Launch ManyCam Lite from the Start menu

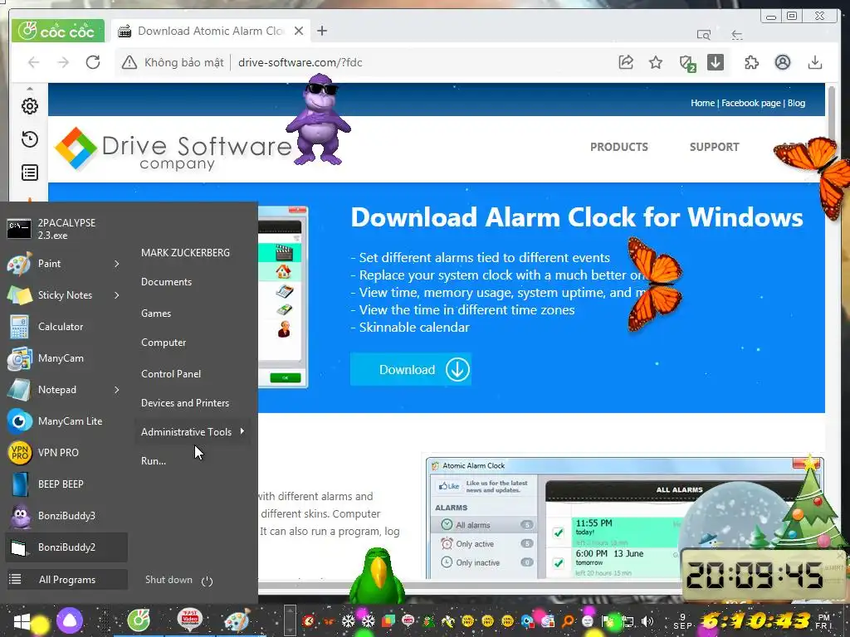pyautogui.click(x=66, y=421)
